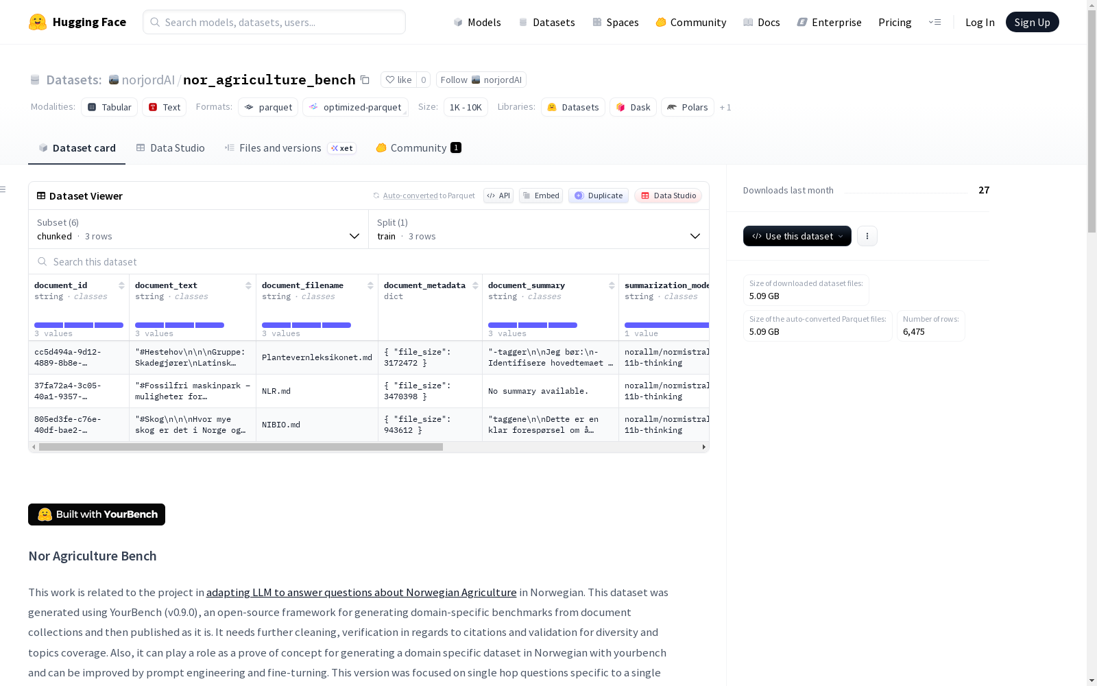Open the Community tab with 1 discussion

click(x=418, y=148)
